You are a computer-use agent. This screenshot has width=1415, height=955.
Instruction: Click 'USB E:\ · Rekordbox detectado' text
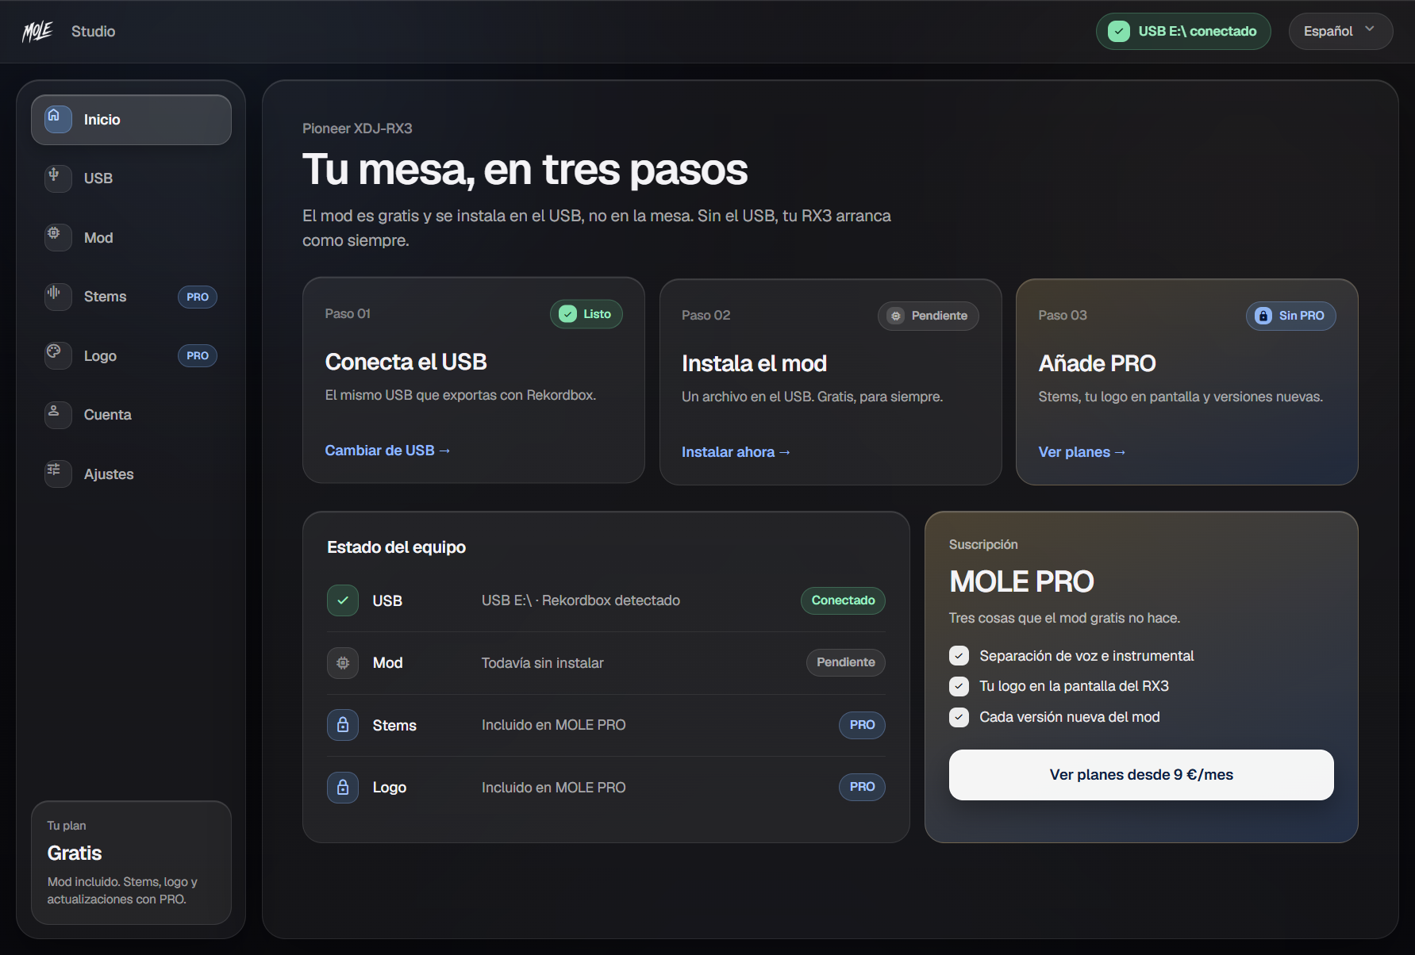(x=581, y=600)
